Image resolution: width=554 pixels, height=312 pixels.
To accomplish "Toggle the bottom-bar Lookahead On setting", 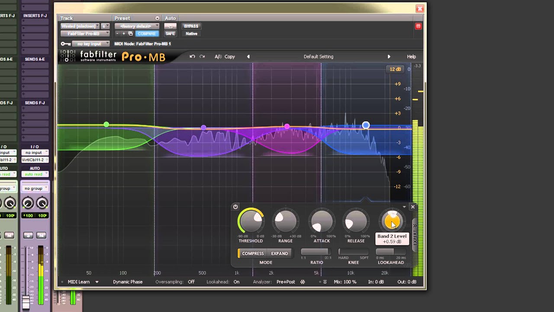I will pos(236,282).
